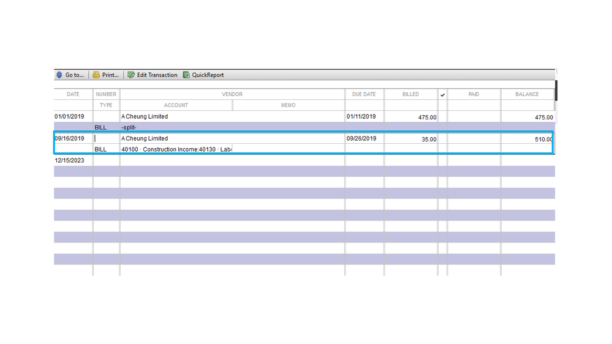Click the Print printer icon
This screenshot has width=612, height=344.
coord(96,75)
